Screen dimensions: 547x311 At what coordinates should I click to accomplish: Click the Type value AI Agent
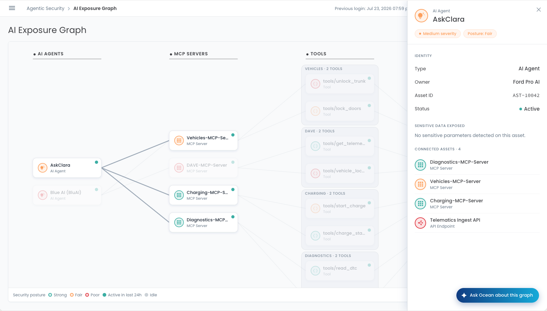point(529,69)
